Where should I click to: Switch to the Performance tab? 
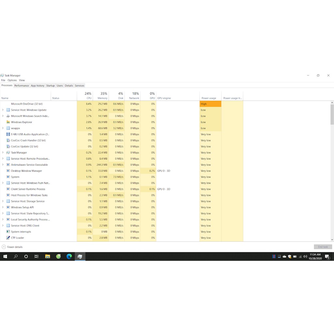[x=22, y=85]
